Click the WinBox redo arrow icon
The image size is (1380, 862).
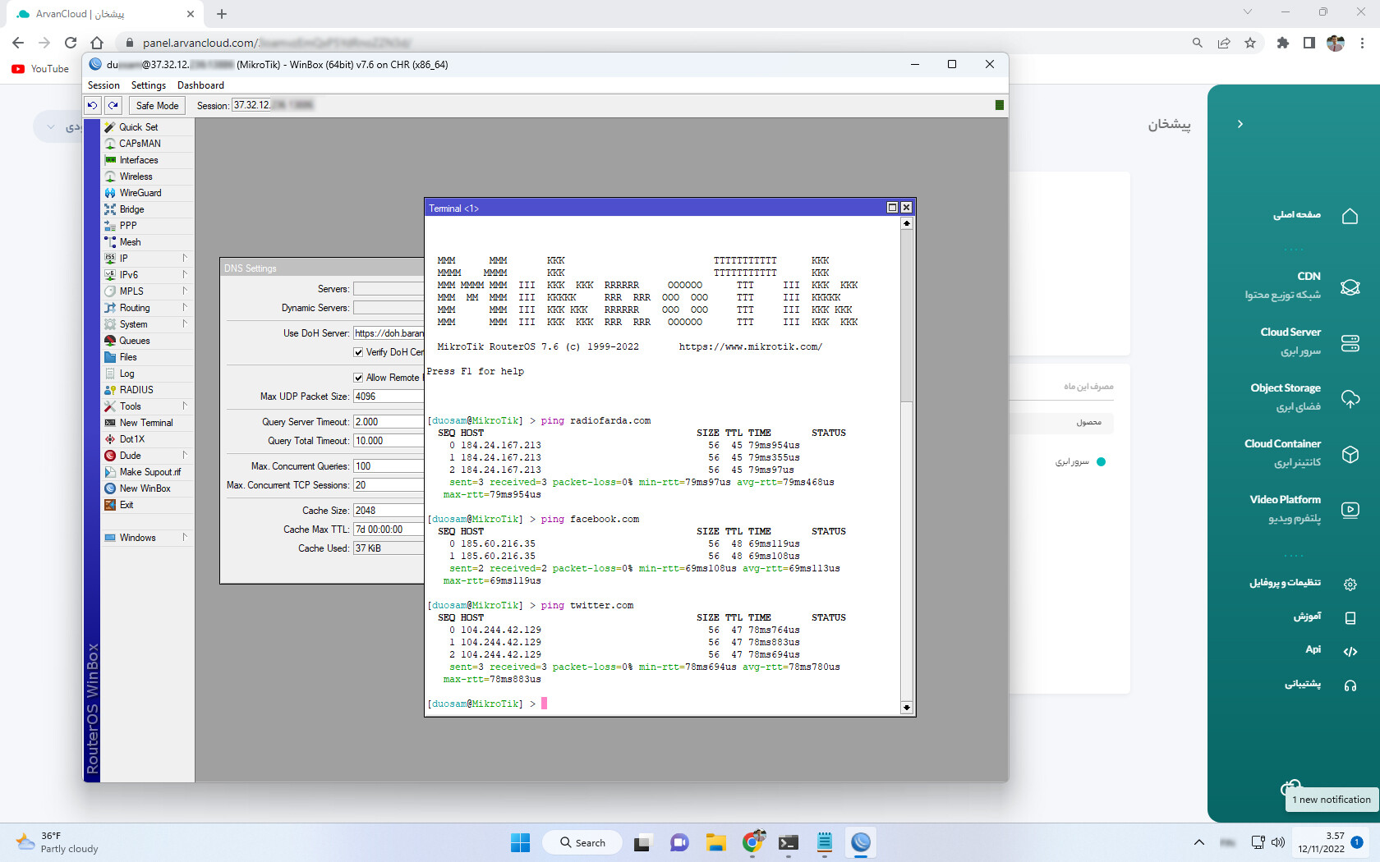[x=113, y=105]
